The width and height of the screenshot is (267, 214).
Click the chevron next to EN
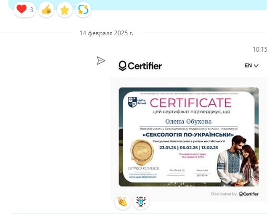[x=256, y=66]
